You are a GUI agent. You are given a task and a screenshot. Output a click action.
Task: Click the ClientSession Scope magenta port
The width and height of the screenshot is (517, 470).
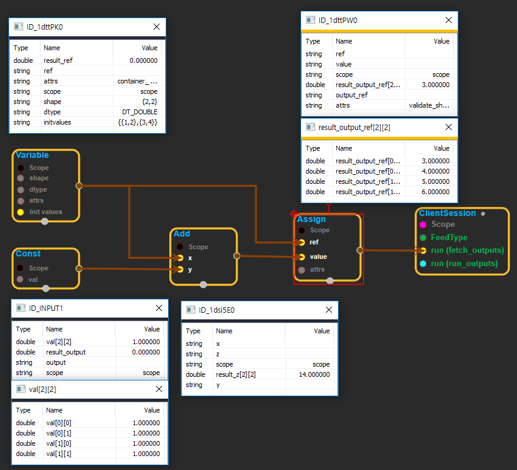tap(423, 224)
